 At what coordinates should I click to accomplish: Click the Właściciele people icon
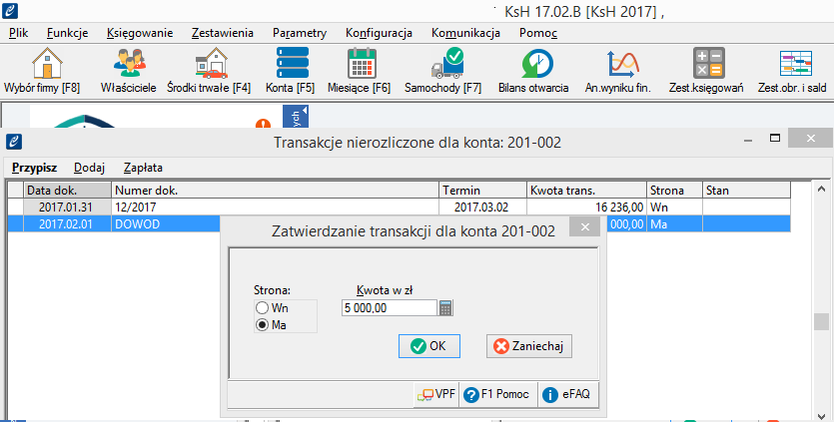[128, 65]
